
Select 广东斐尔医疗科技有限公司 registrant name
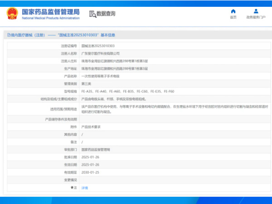[101, 53]
